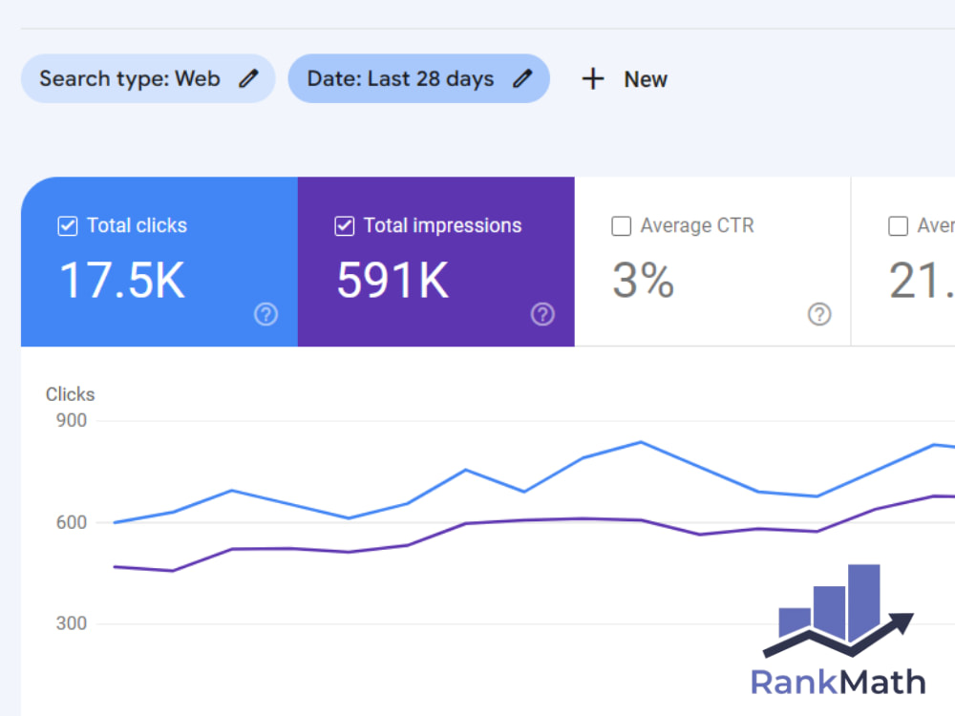
Task: Click the Total clicks label
Action: (137, 226)
